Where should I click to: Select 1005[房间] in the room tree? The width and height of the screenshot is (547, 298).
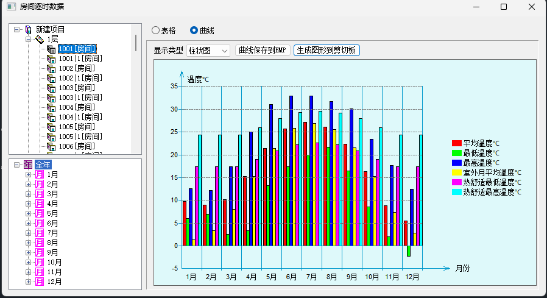[x=77, y=127]
